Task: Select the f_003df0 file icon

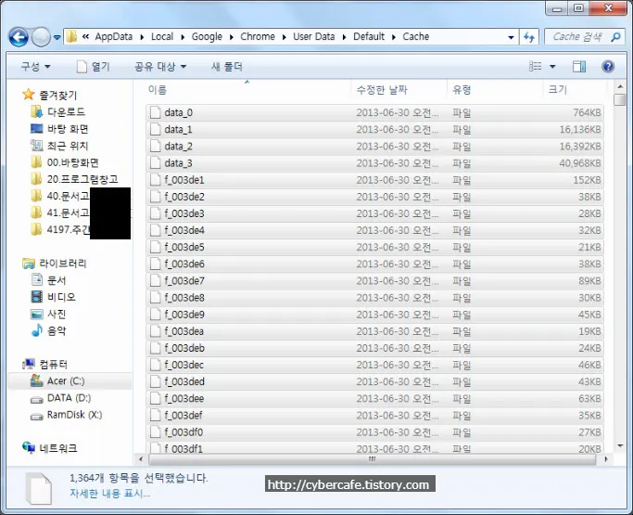Action: tap(155, 432)
